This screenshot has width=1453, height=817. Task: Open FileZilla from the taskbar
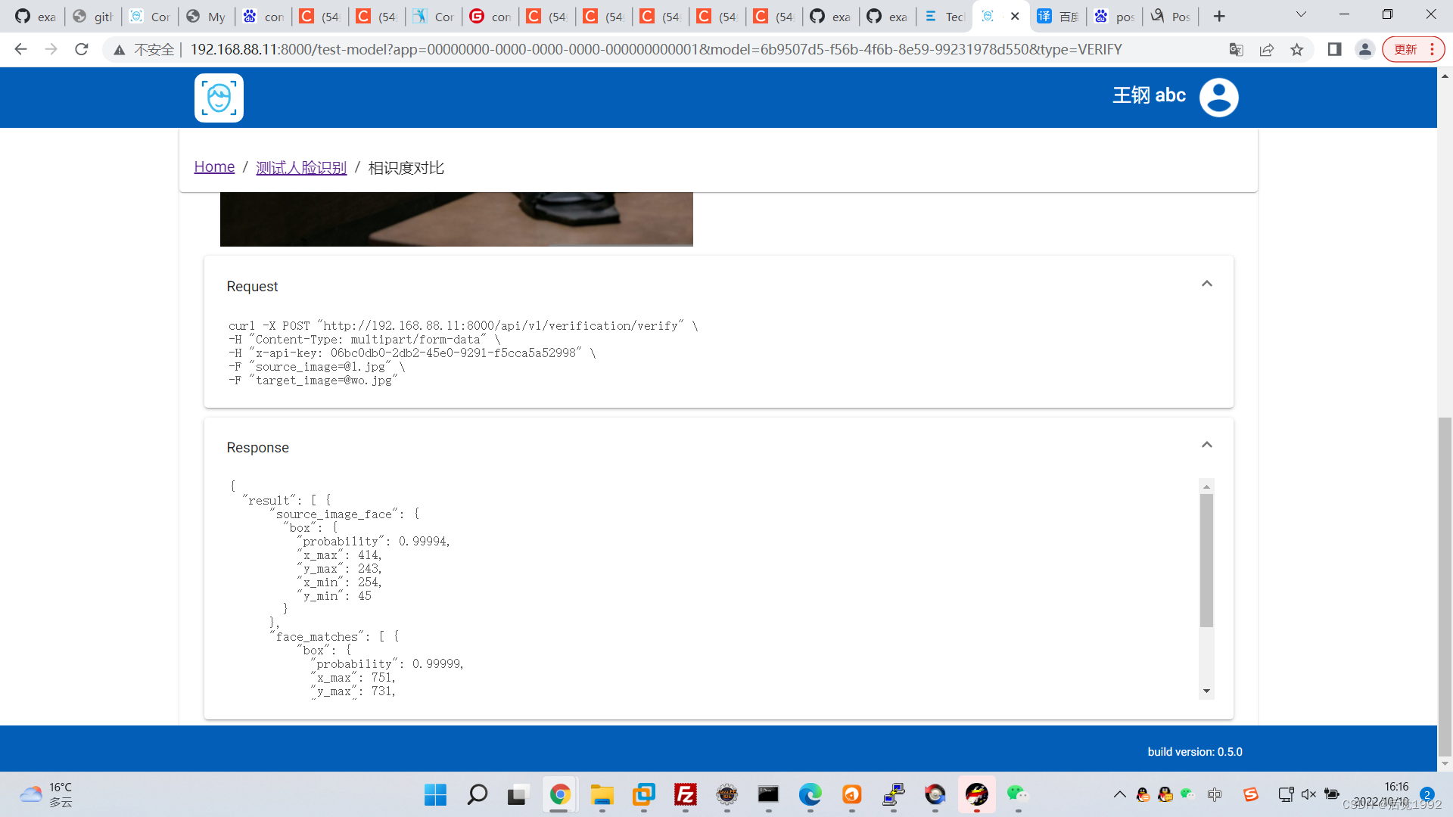tap(685, 794)
